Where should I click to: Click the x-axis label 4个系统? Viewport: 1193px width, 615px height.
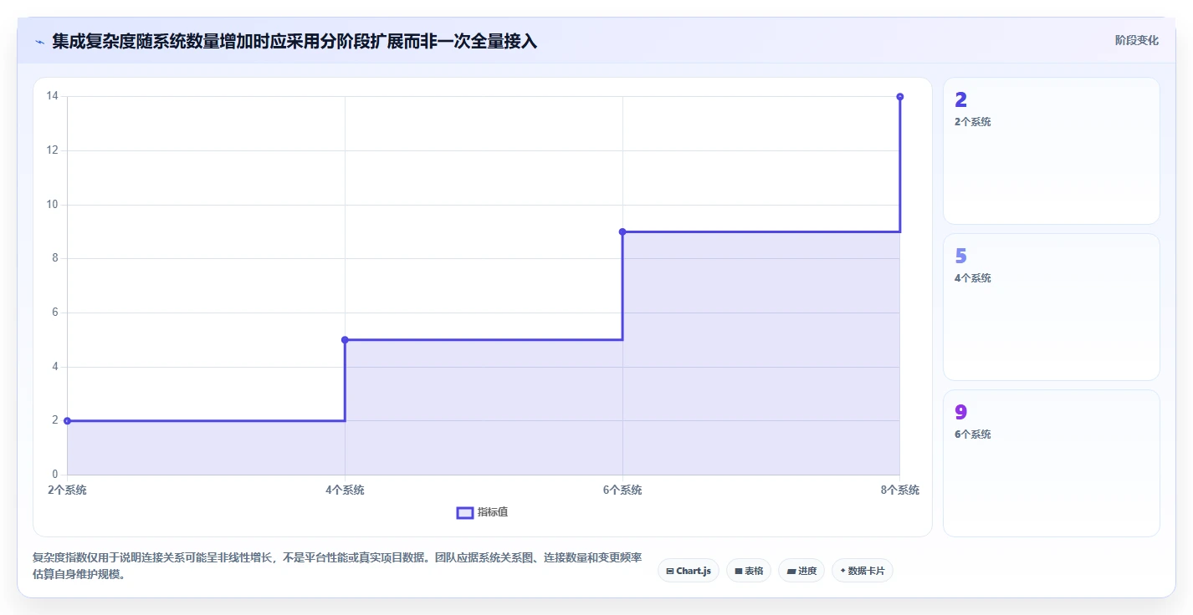pyautogui.click(x=345, y=490)
